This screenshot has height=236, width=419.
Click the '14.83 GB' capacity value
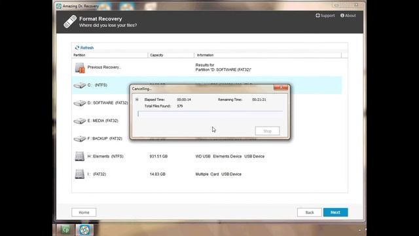click(157, 174)
